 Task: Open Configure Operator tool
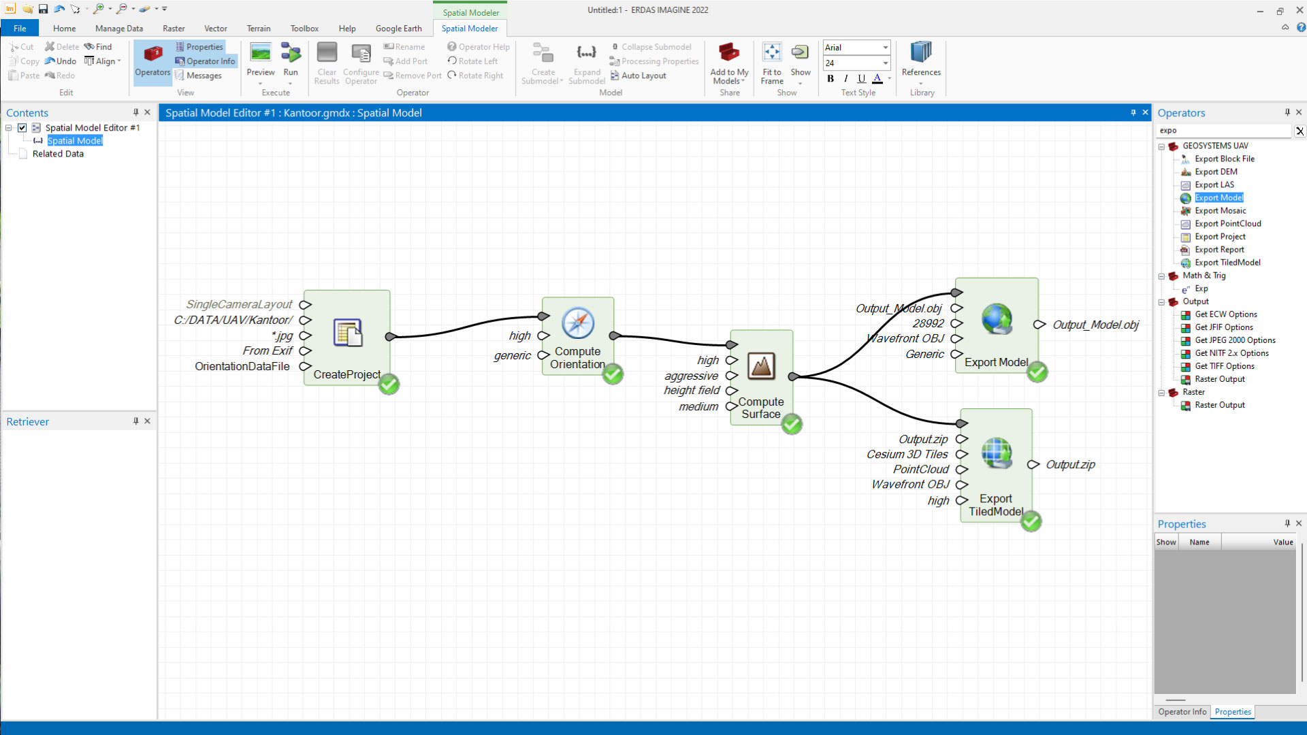point(361,63)
